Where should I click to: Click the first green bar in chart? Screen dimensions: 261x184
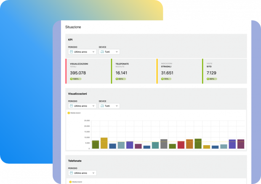[96, 144]
